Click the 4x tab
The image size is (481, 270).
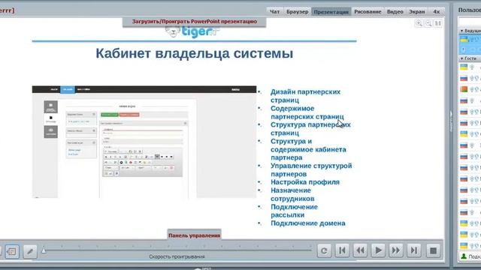(436, 12)
